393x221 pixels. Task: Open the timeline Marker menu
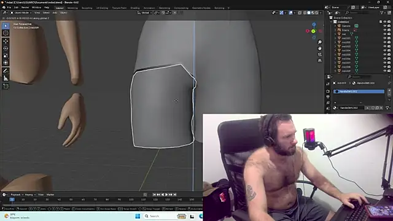point(50,195)
